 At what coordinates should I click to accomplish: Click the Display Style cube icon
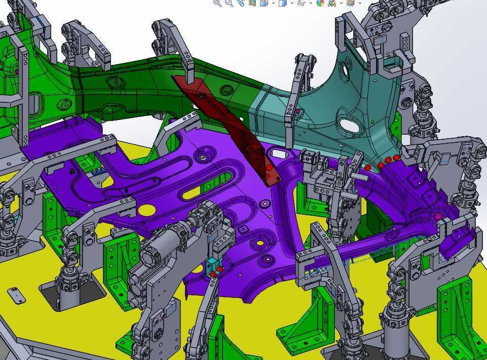tap(283, 3)
